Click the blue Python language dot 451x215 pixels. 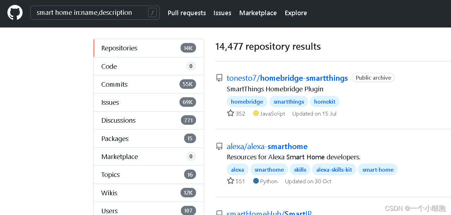[256, 181]
